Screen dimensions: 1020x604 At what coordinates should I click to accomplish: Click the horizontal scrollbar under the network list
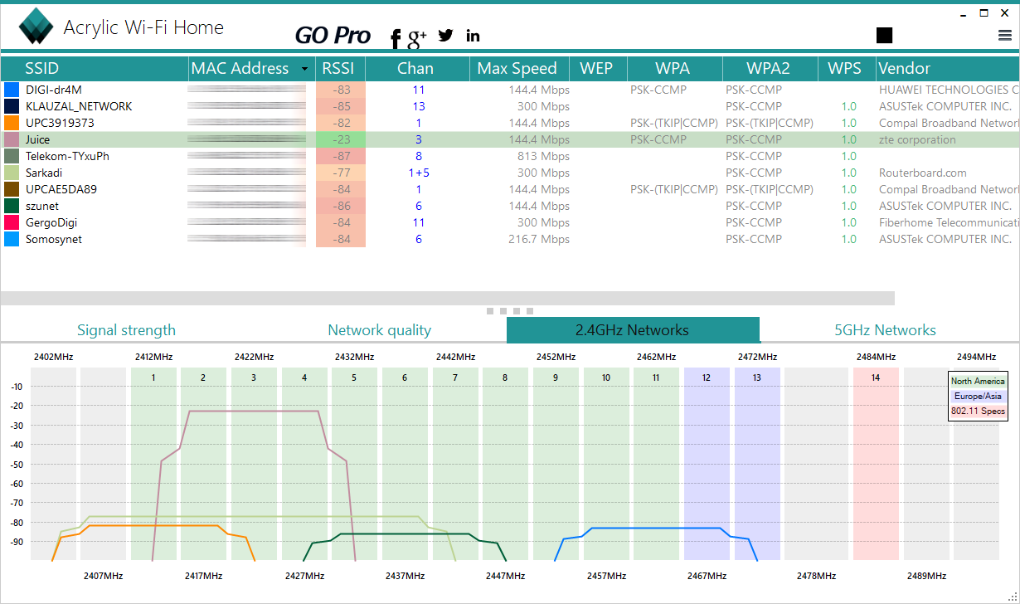[x=447, y=298]
